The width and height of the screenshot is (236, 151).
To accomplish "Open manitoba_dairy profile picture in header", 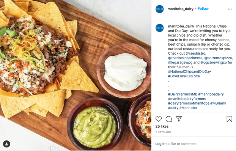I will (x=159, y=9).
